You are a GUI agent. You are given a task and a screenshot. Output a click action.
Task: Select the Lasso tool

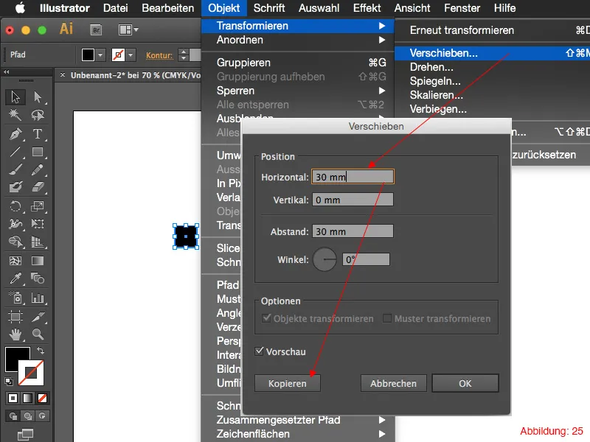point(38,115)
